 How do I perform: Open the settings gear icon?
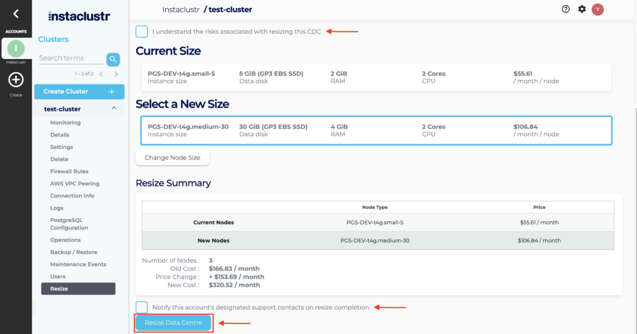582,9
